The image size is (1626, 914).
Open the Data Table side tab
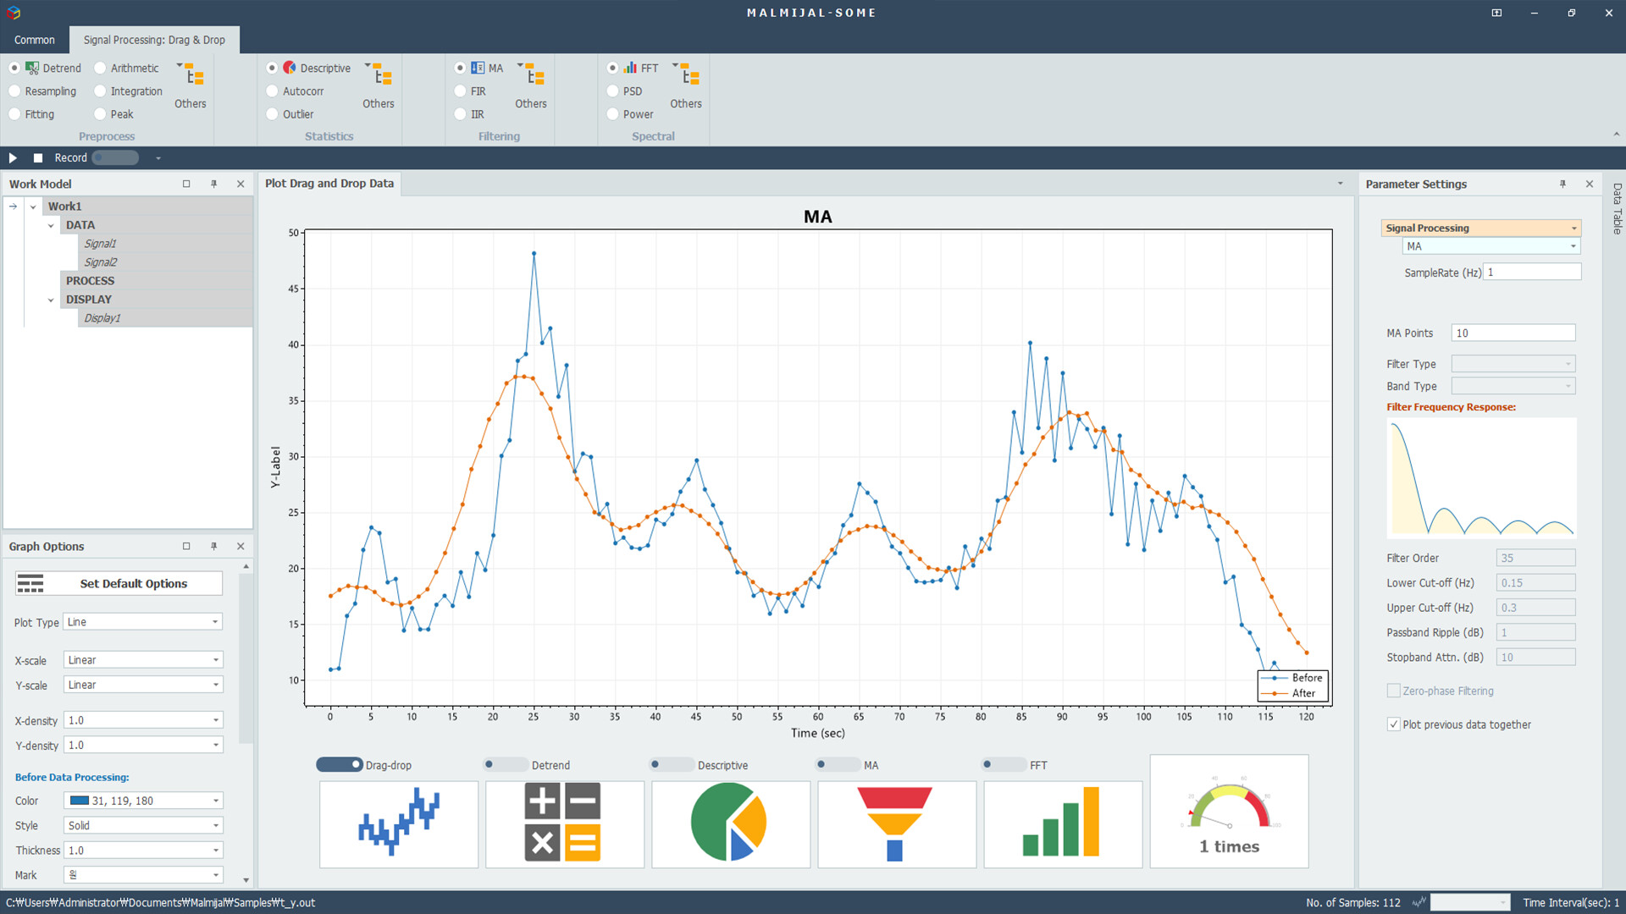pyautogui.click(x=1617, y=209)
